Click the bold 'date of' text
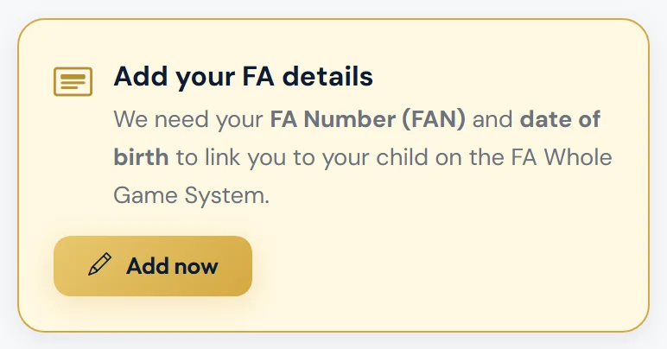This screenshot has height=349, width=667. click(x=560, y=118)
